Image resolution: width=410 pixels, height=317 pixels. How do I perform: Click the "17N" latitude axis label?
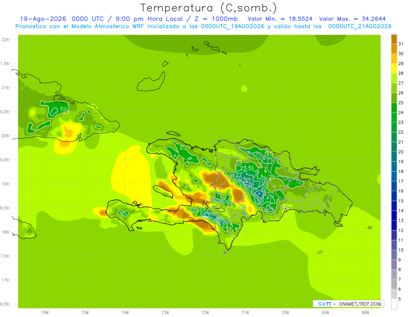click(x=5, y=280)
